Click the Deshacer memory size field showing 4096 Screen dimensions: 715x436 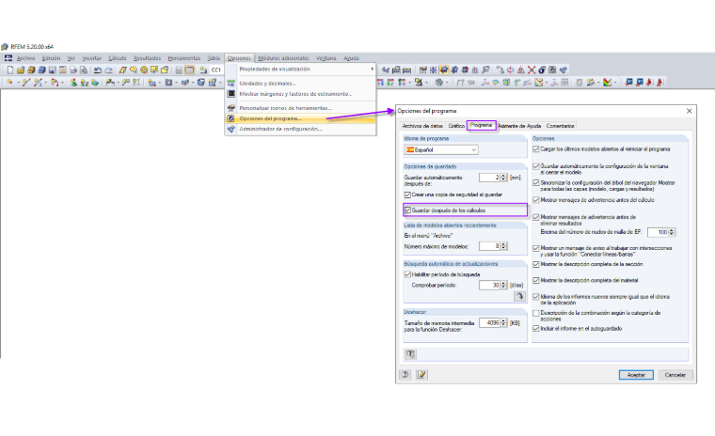pyautogui.click(x=490, y=322)
